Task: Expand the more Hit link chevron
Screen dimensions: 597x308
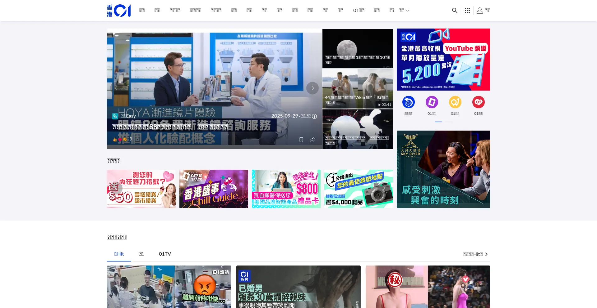Action: point(486,254)
